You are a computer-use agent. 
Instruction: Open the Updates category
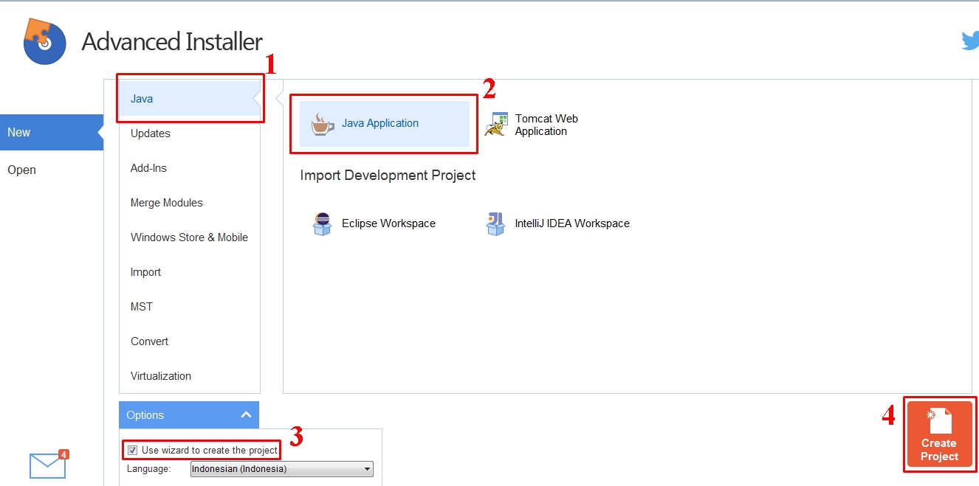tap(150, 133)
